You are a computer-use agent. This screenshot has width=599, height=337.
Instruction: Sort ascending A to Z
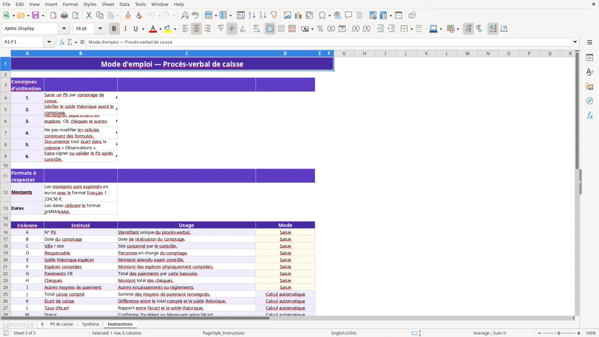click(x=252, y=15)
